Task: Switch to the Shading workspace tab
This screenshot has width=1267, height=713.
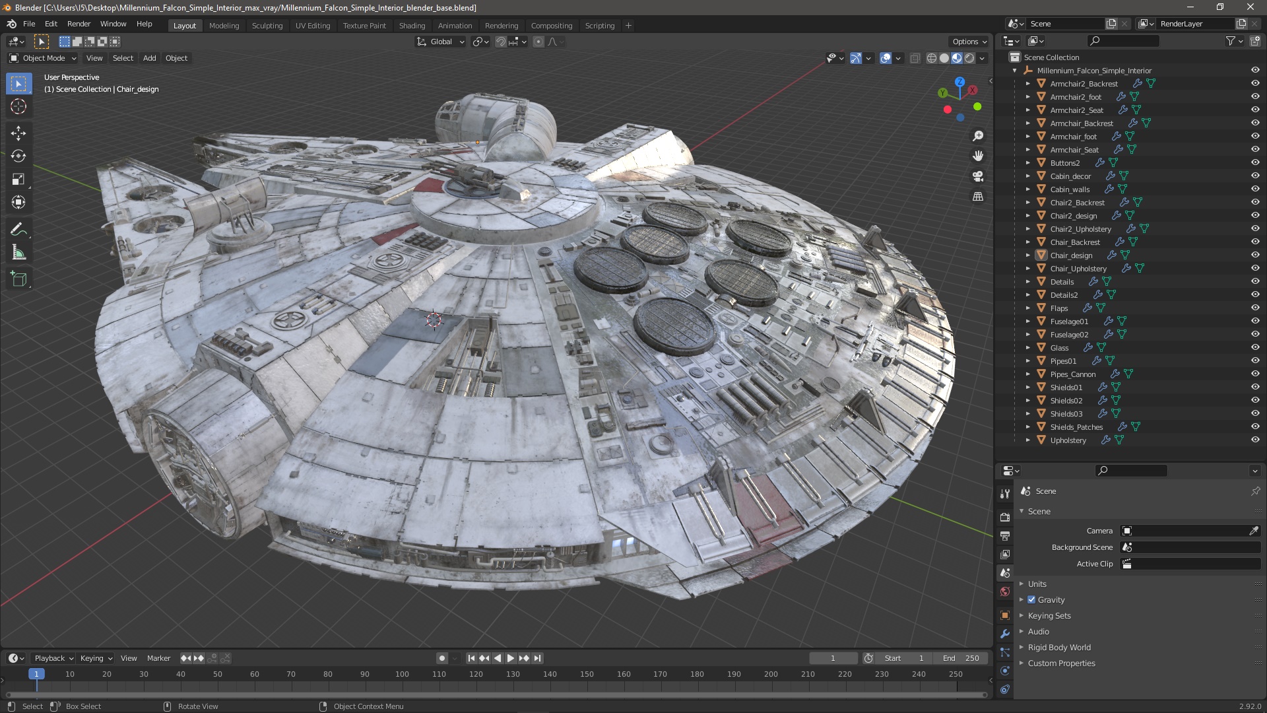Action: pos(412,26)
